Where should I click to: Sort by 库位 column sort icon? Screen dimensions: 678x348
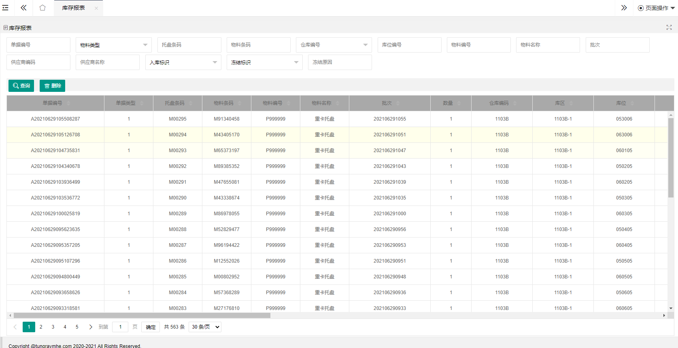pyautogui.click(x=632, y=103)
